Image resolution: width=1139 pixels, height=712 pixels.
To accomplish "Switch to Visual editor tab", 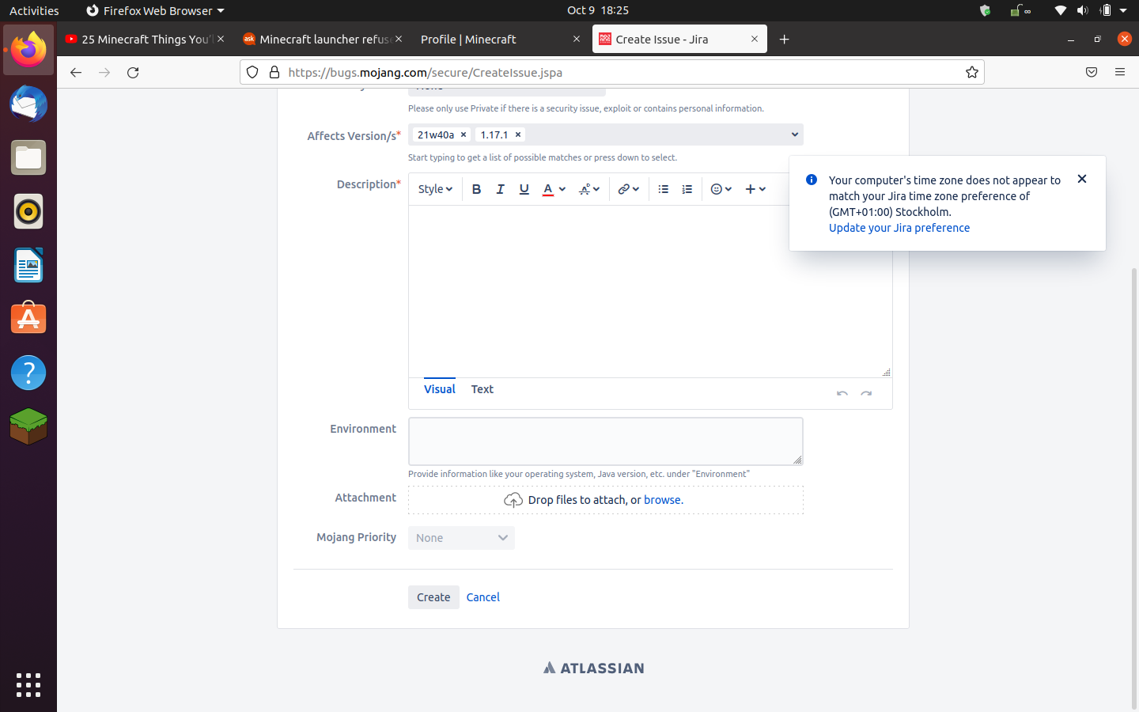I will [x=440, y=389].
